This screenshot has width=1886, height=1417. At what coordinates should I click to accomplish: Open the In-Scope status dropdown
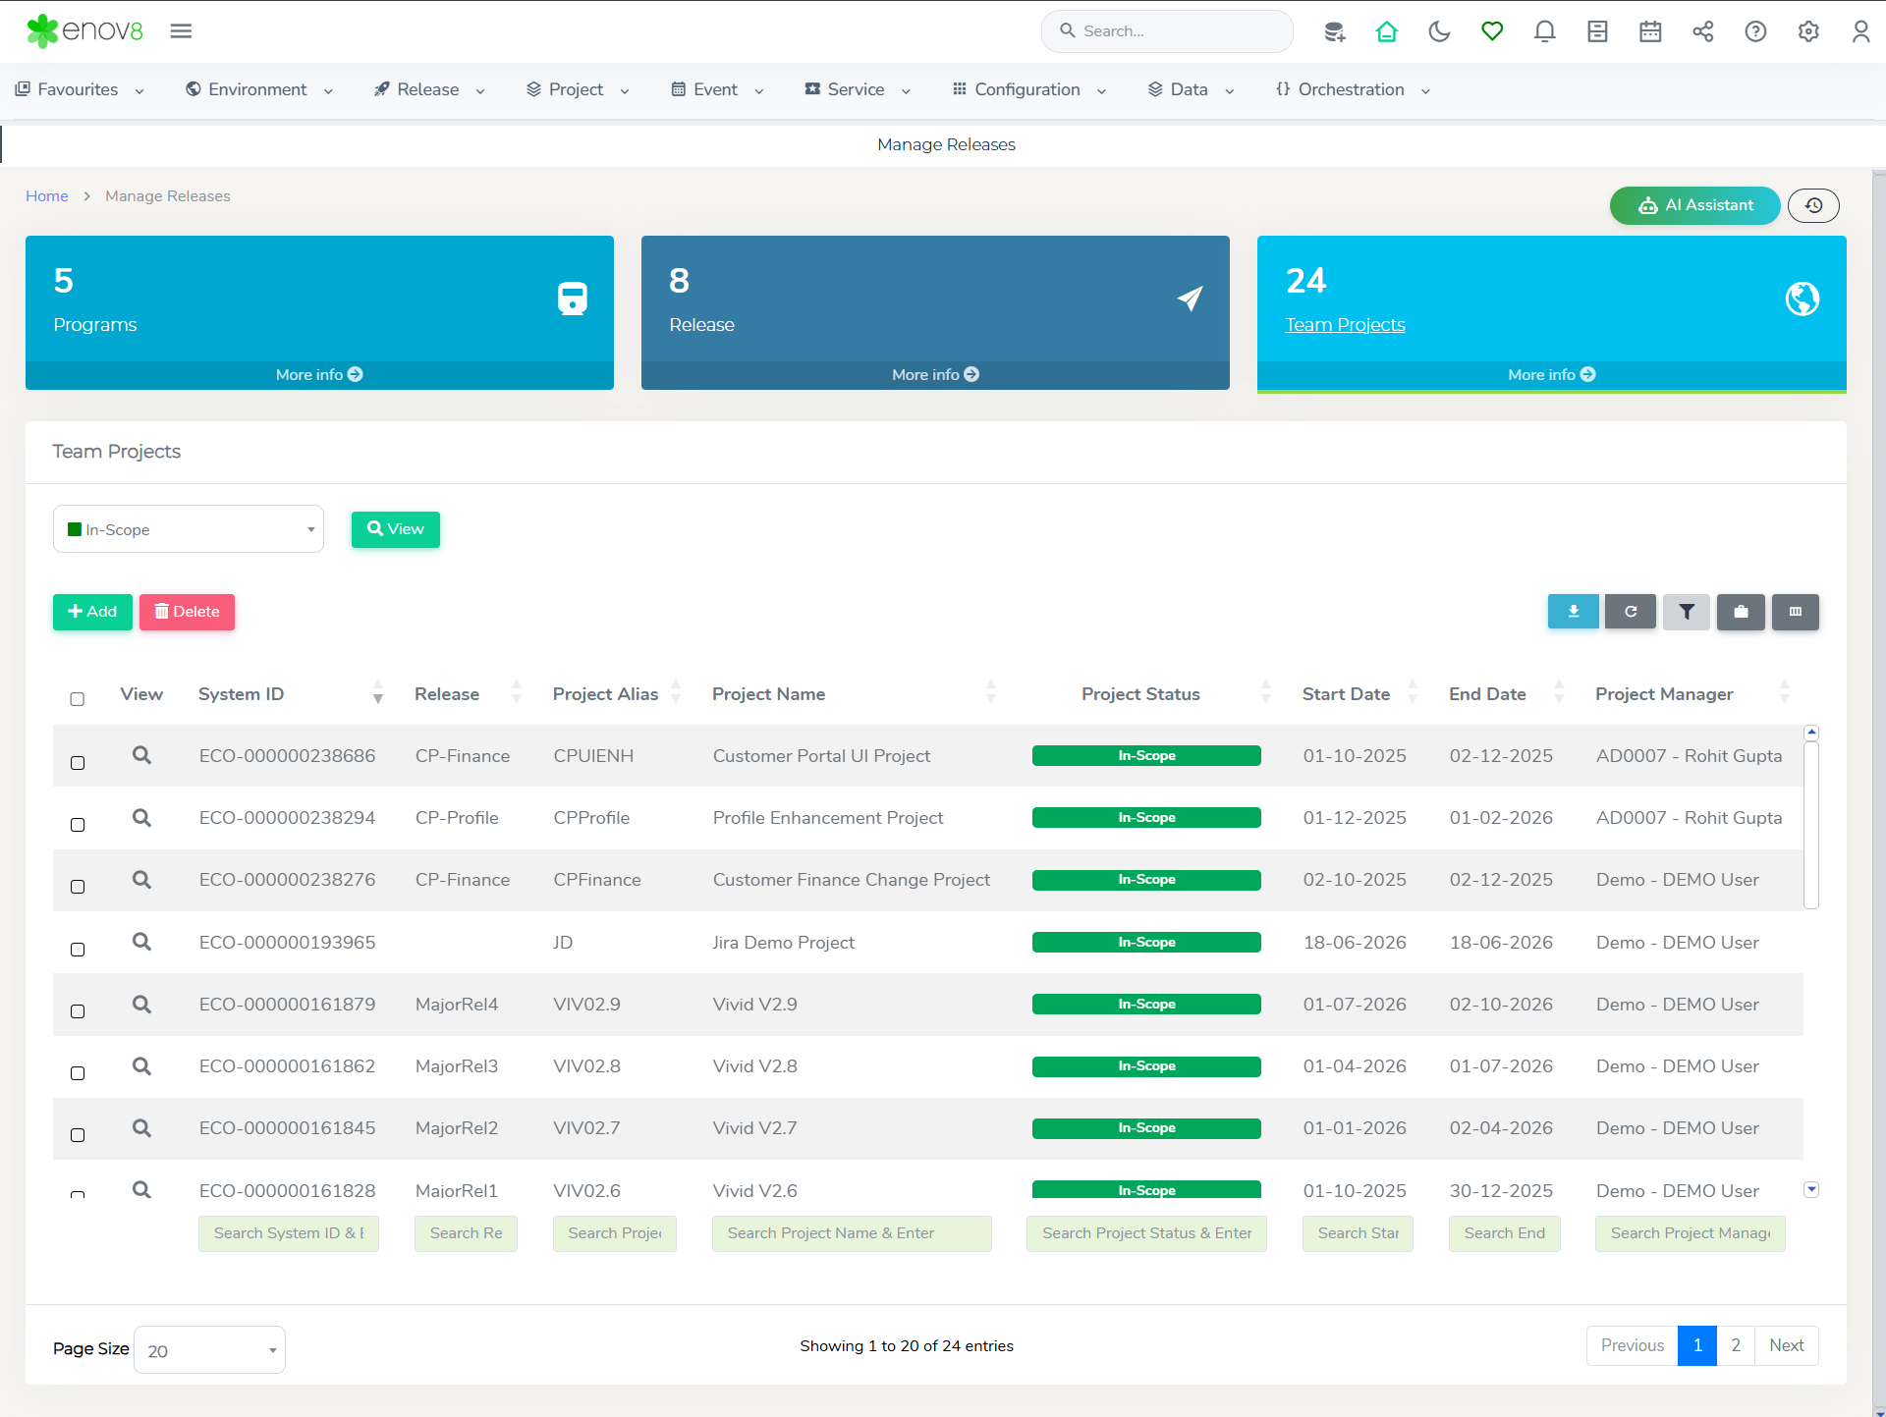tap(189, 529)
